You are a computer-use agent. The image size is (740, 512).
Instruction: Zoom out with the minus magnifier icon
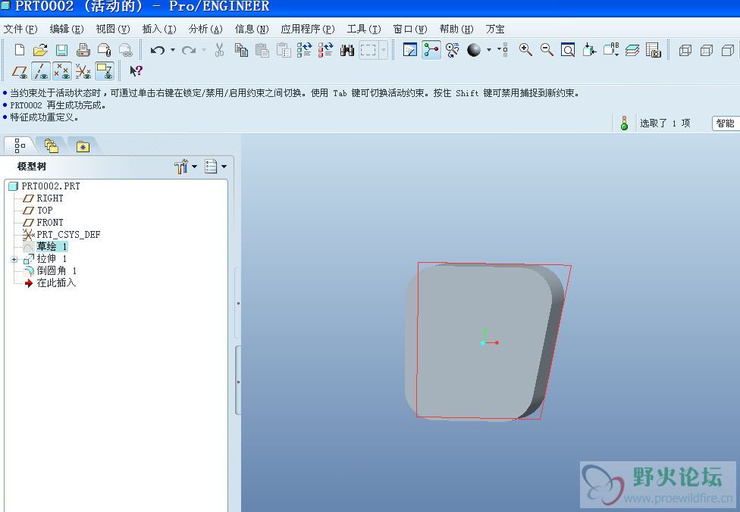click(547, 49)
